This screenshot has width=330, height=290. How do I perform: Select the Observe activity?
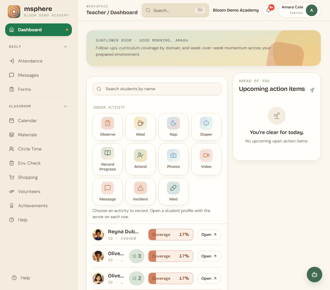(x=108, y=127)
